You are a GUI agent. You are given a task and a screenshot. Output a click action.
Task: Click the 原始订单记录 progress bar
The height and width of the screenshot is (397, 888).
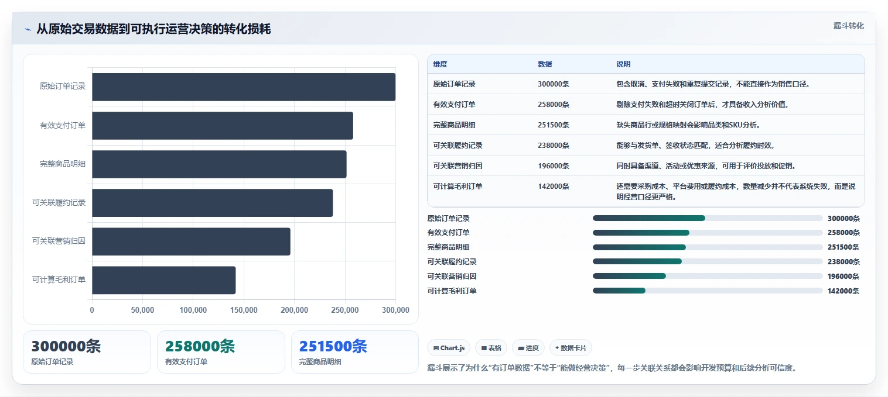pyautogui.click(x=708, y=218)
